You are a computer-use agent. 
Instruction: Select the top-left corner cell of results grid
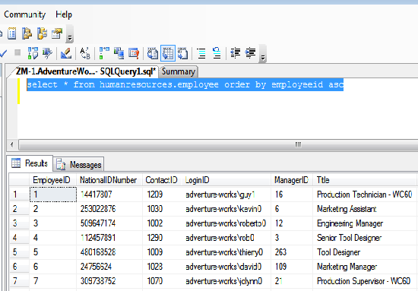[19, 180]
